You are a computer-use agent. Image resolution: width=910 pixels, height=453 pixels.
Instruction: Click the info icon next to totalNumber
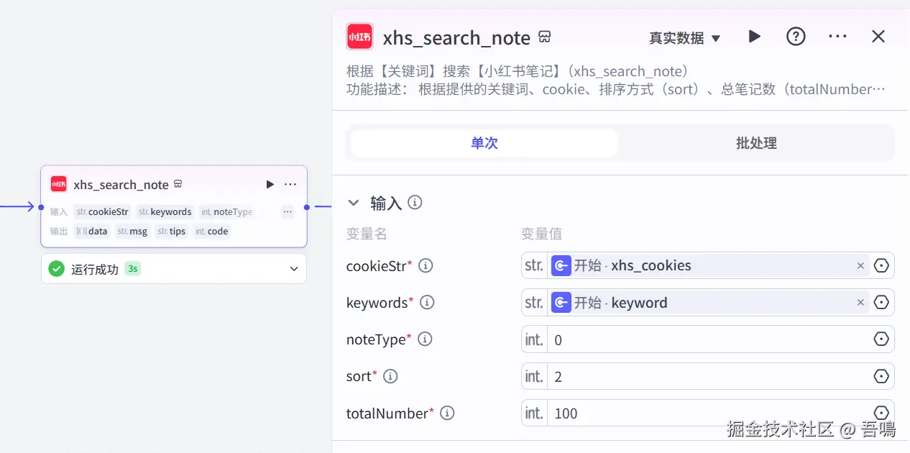(447, 413)
